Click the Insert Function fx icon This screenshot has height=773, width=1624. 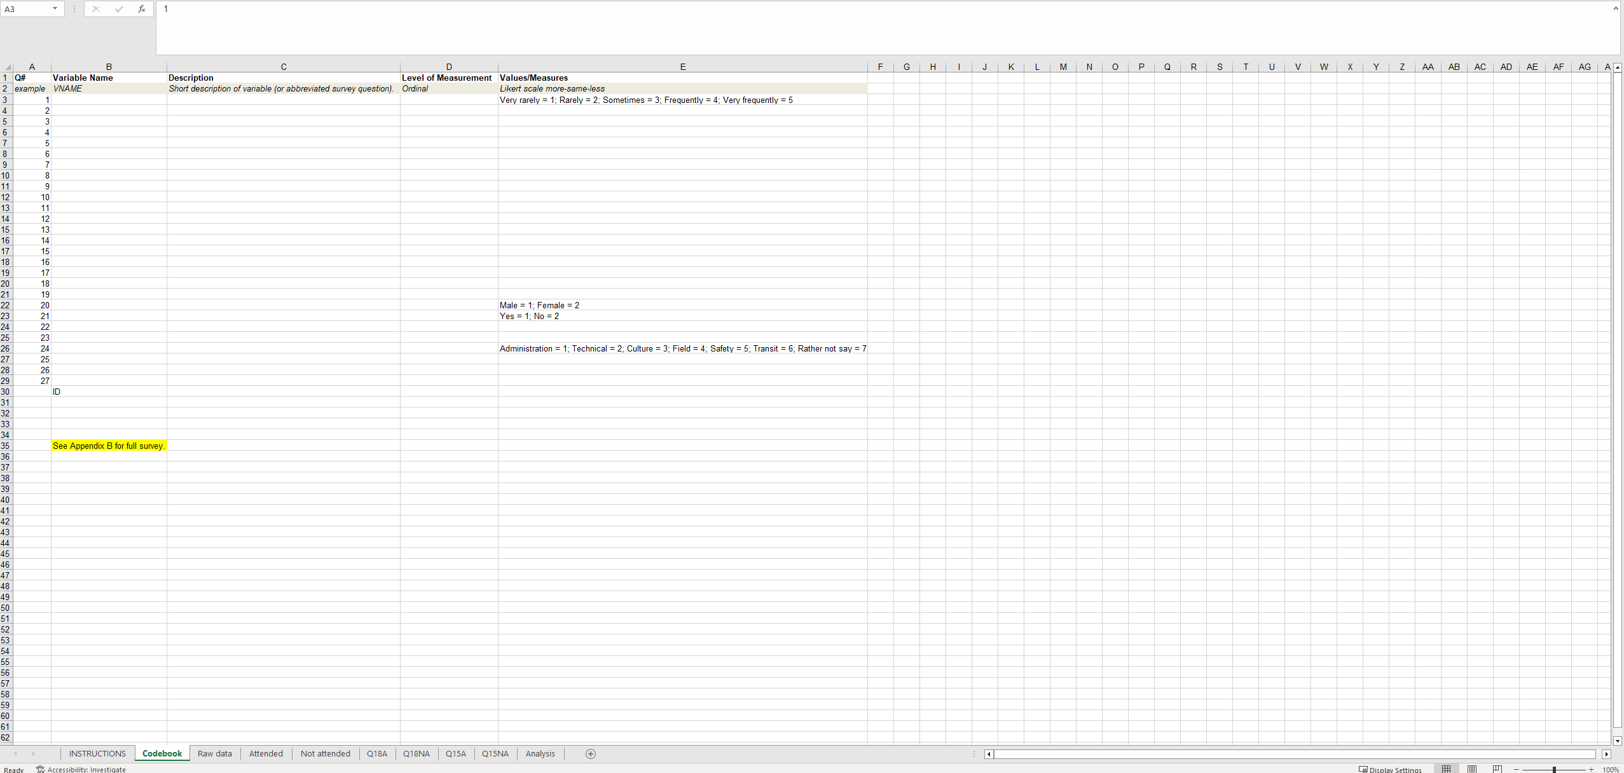pos(141,9)
